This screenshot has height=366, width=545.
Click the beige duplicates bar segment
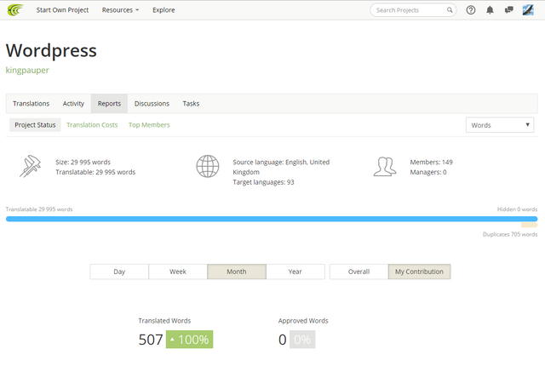click(530, 226)
